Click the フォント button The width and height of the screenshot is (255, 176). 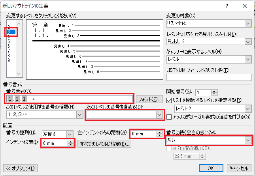[149, 99]
